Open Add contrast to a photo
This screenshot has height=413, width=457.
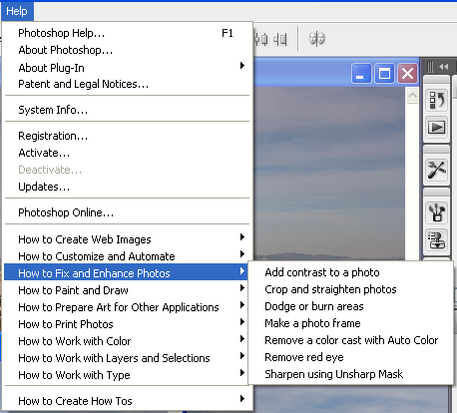(351, 272)
